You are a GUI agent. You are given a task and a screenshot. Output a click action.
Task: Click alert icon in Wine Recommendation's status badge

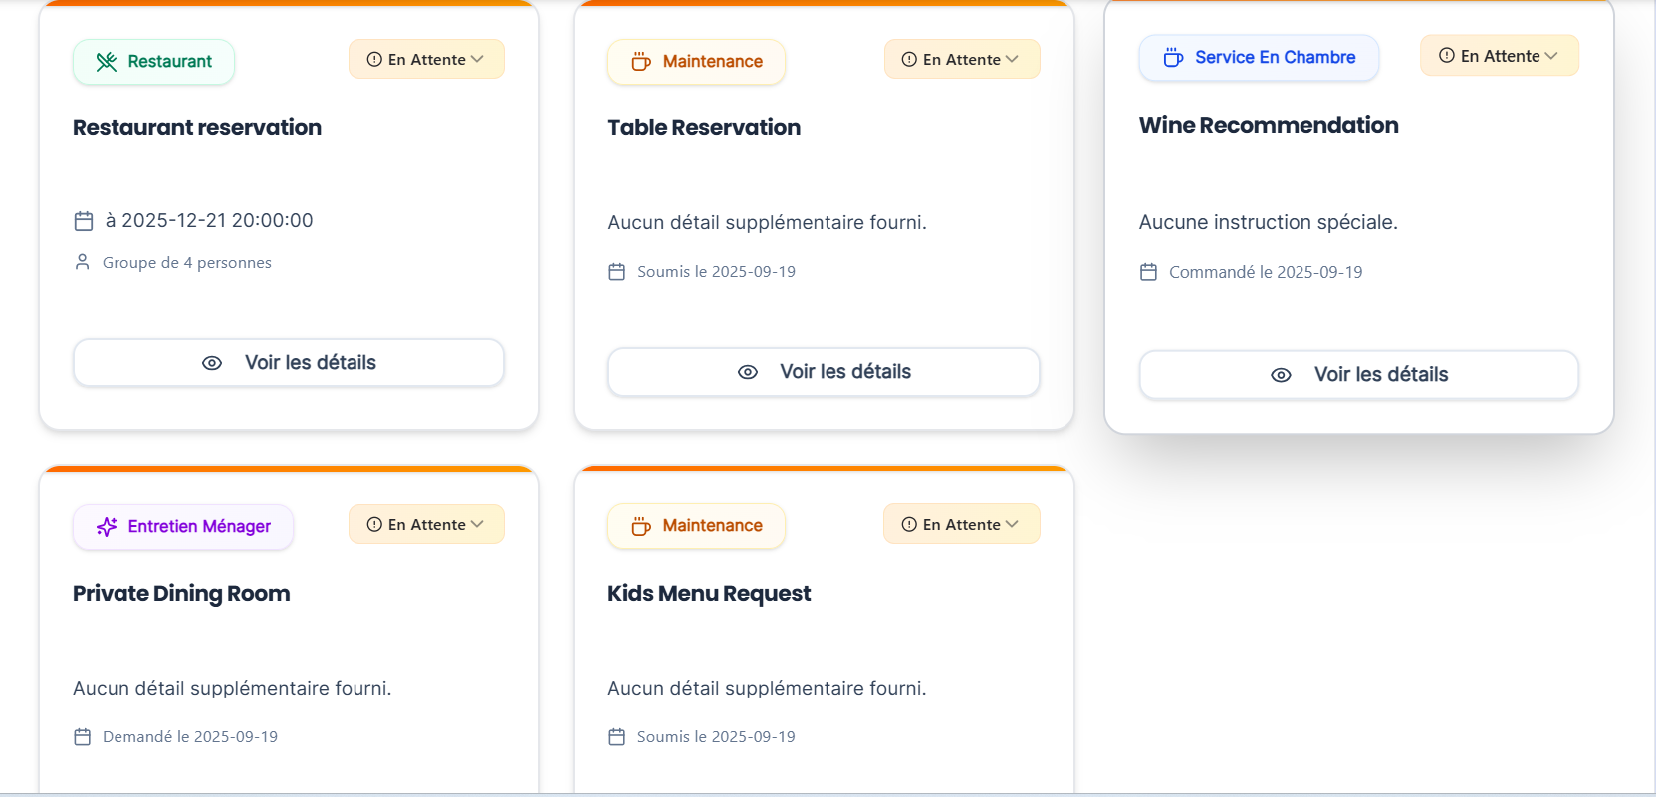tap(1447, 56)
